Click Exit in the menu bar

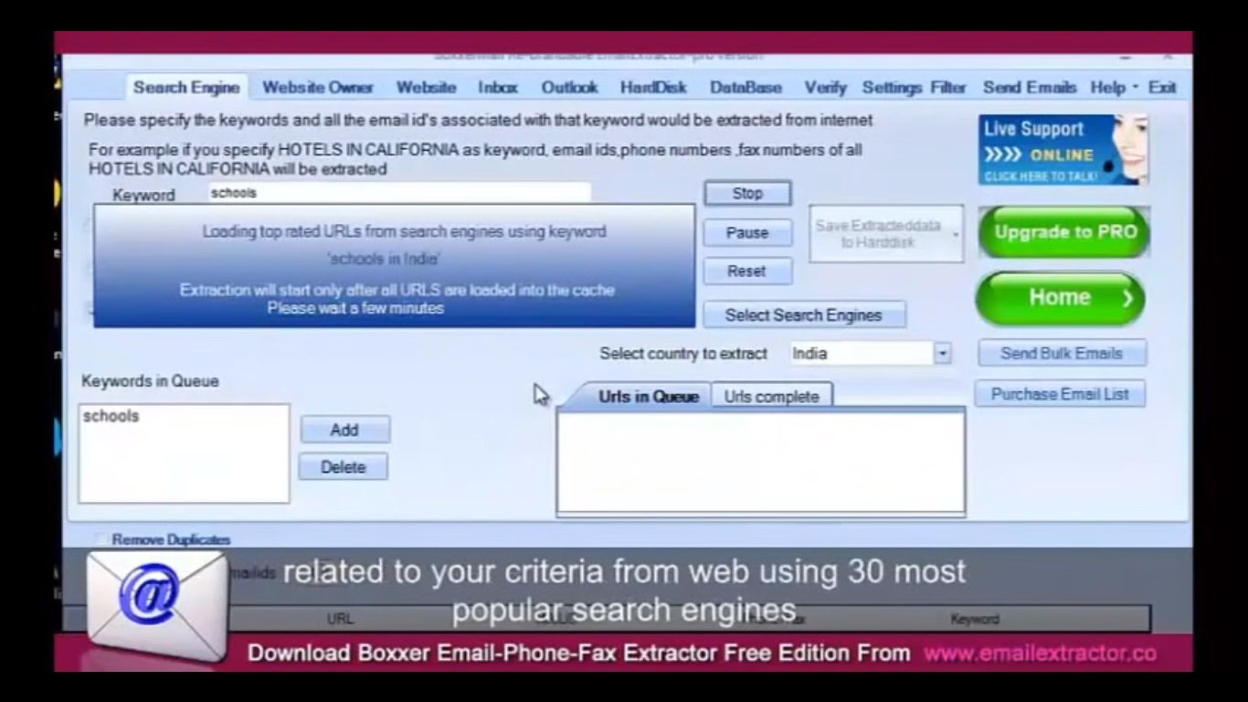[1162, 88]
